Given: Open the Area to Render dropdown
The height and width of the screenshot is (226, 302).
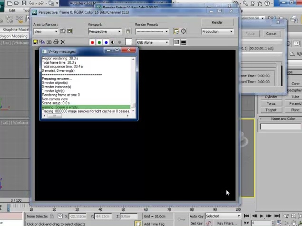Looking at the screenshot, I should [x=46, y=31].
